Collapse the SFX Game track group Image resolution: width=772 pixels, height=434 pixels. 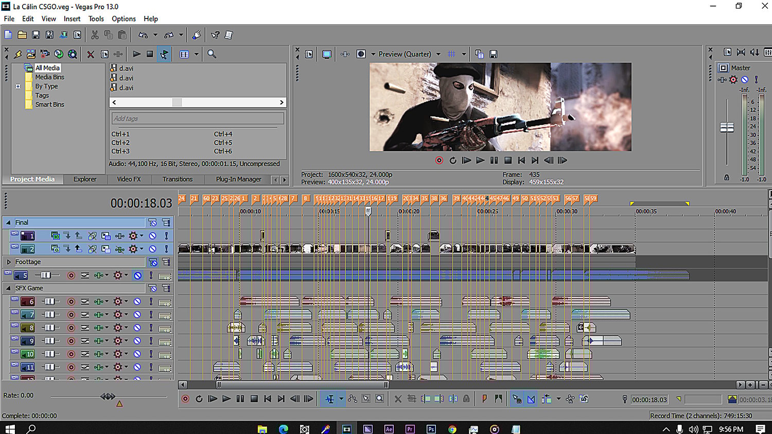8,288
